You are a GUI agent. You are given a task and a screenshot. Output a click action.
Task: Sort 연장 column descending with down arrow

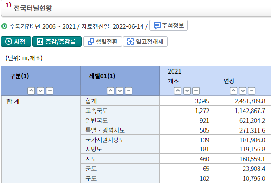(x=243, y=91)
